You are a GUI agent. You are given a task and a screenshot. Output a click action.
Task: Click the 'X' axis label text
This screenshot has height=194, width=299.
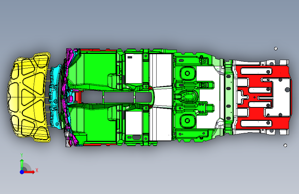(x=37, y=170)
